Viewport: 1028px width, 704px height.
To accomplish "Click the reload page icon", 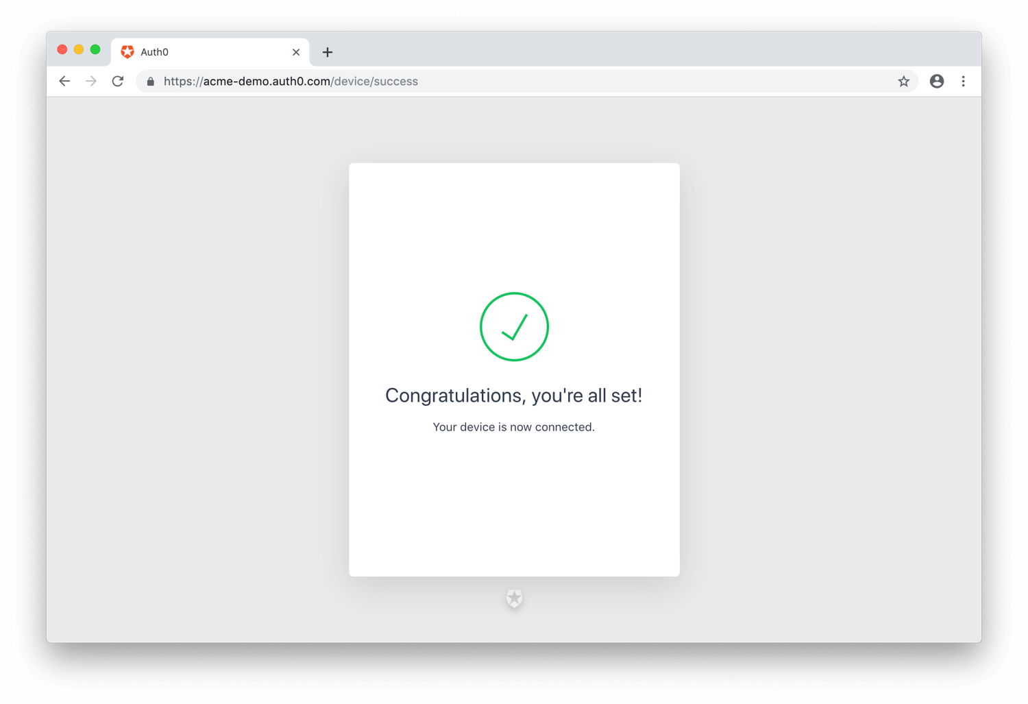I will coord(118,81).
